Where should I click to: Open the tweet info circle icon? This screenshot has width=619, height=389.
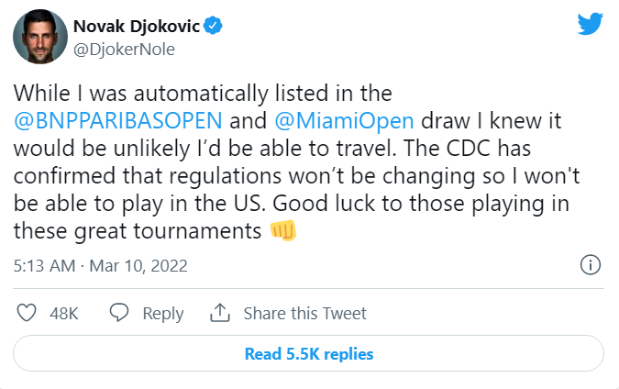(x=591, y=266)
